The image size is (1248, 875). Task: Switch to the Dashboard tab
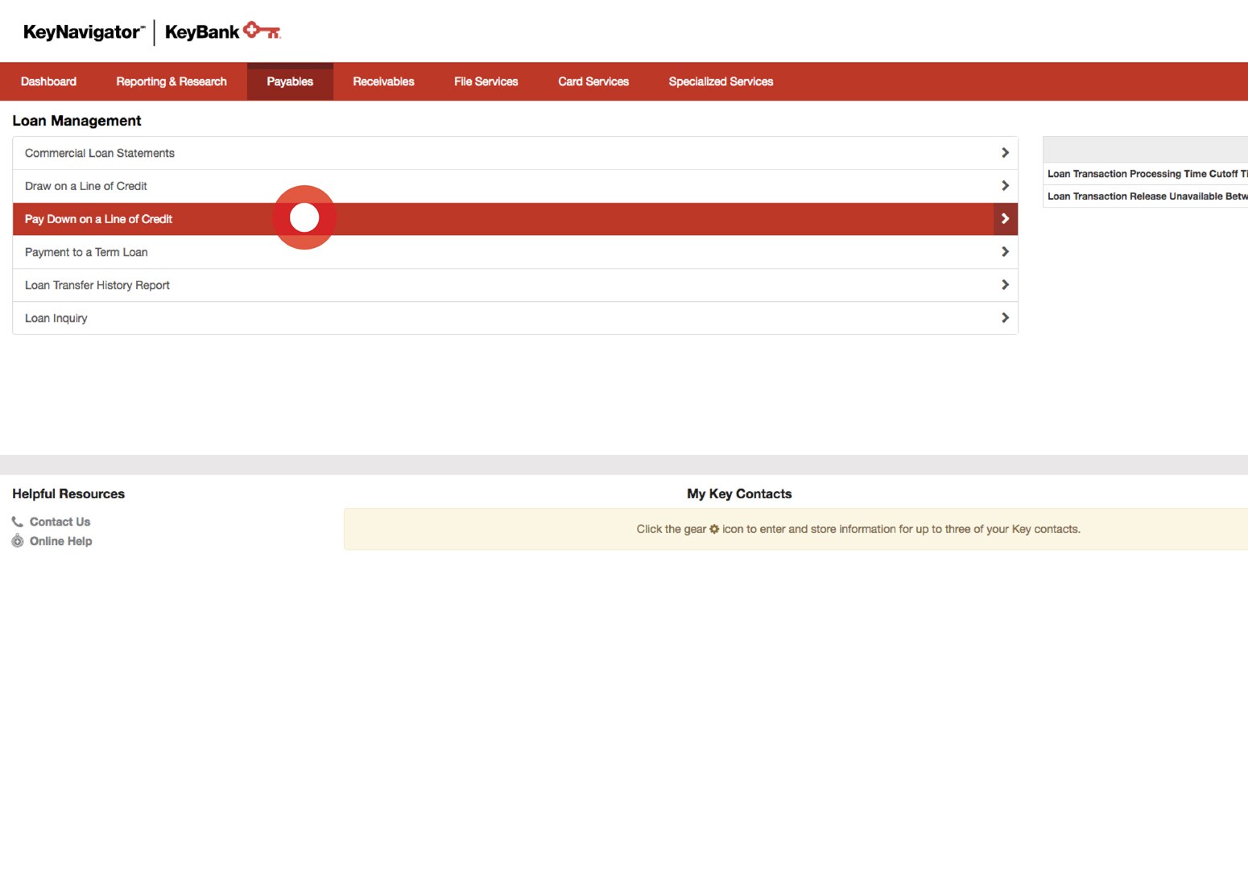pyautogui.click(x=48, y=80)
